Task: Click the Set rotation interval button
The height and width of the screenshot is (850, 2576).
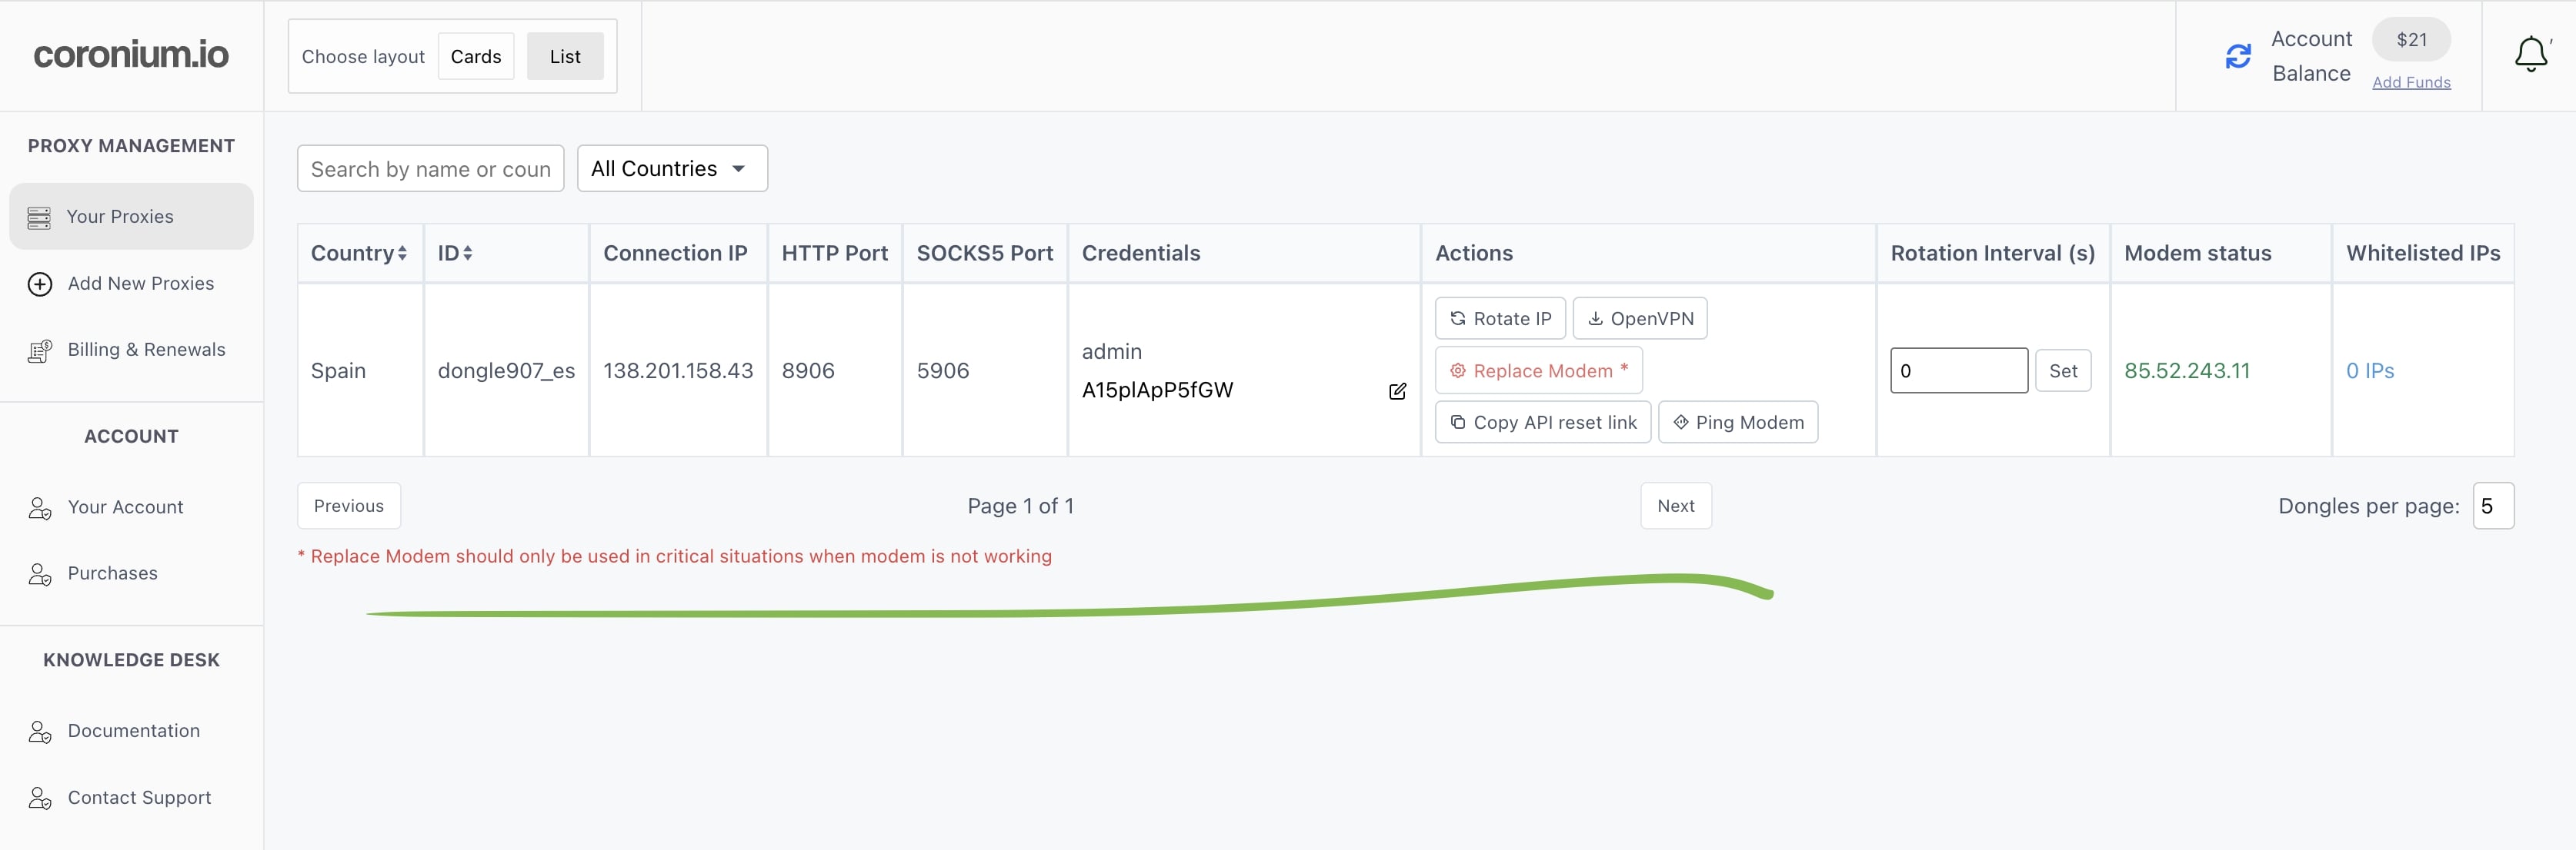Action: [x=2062, y=370]
